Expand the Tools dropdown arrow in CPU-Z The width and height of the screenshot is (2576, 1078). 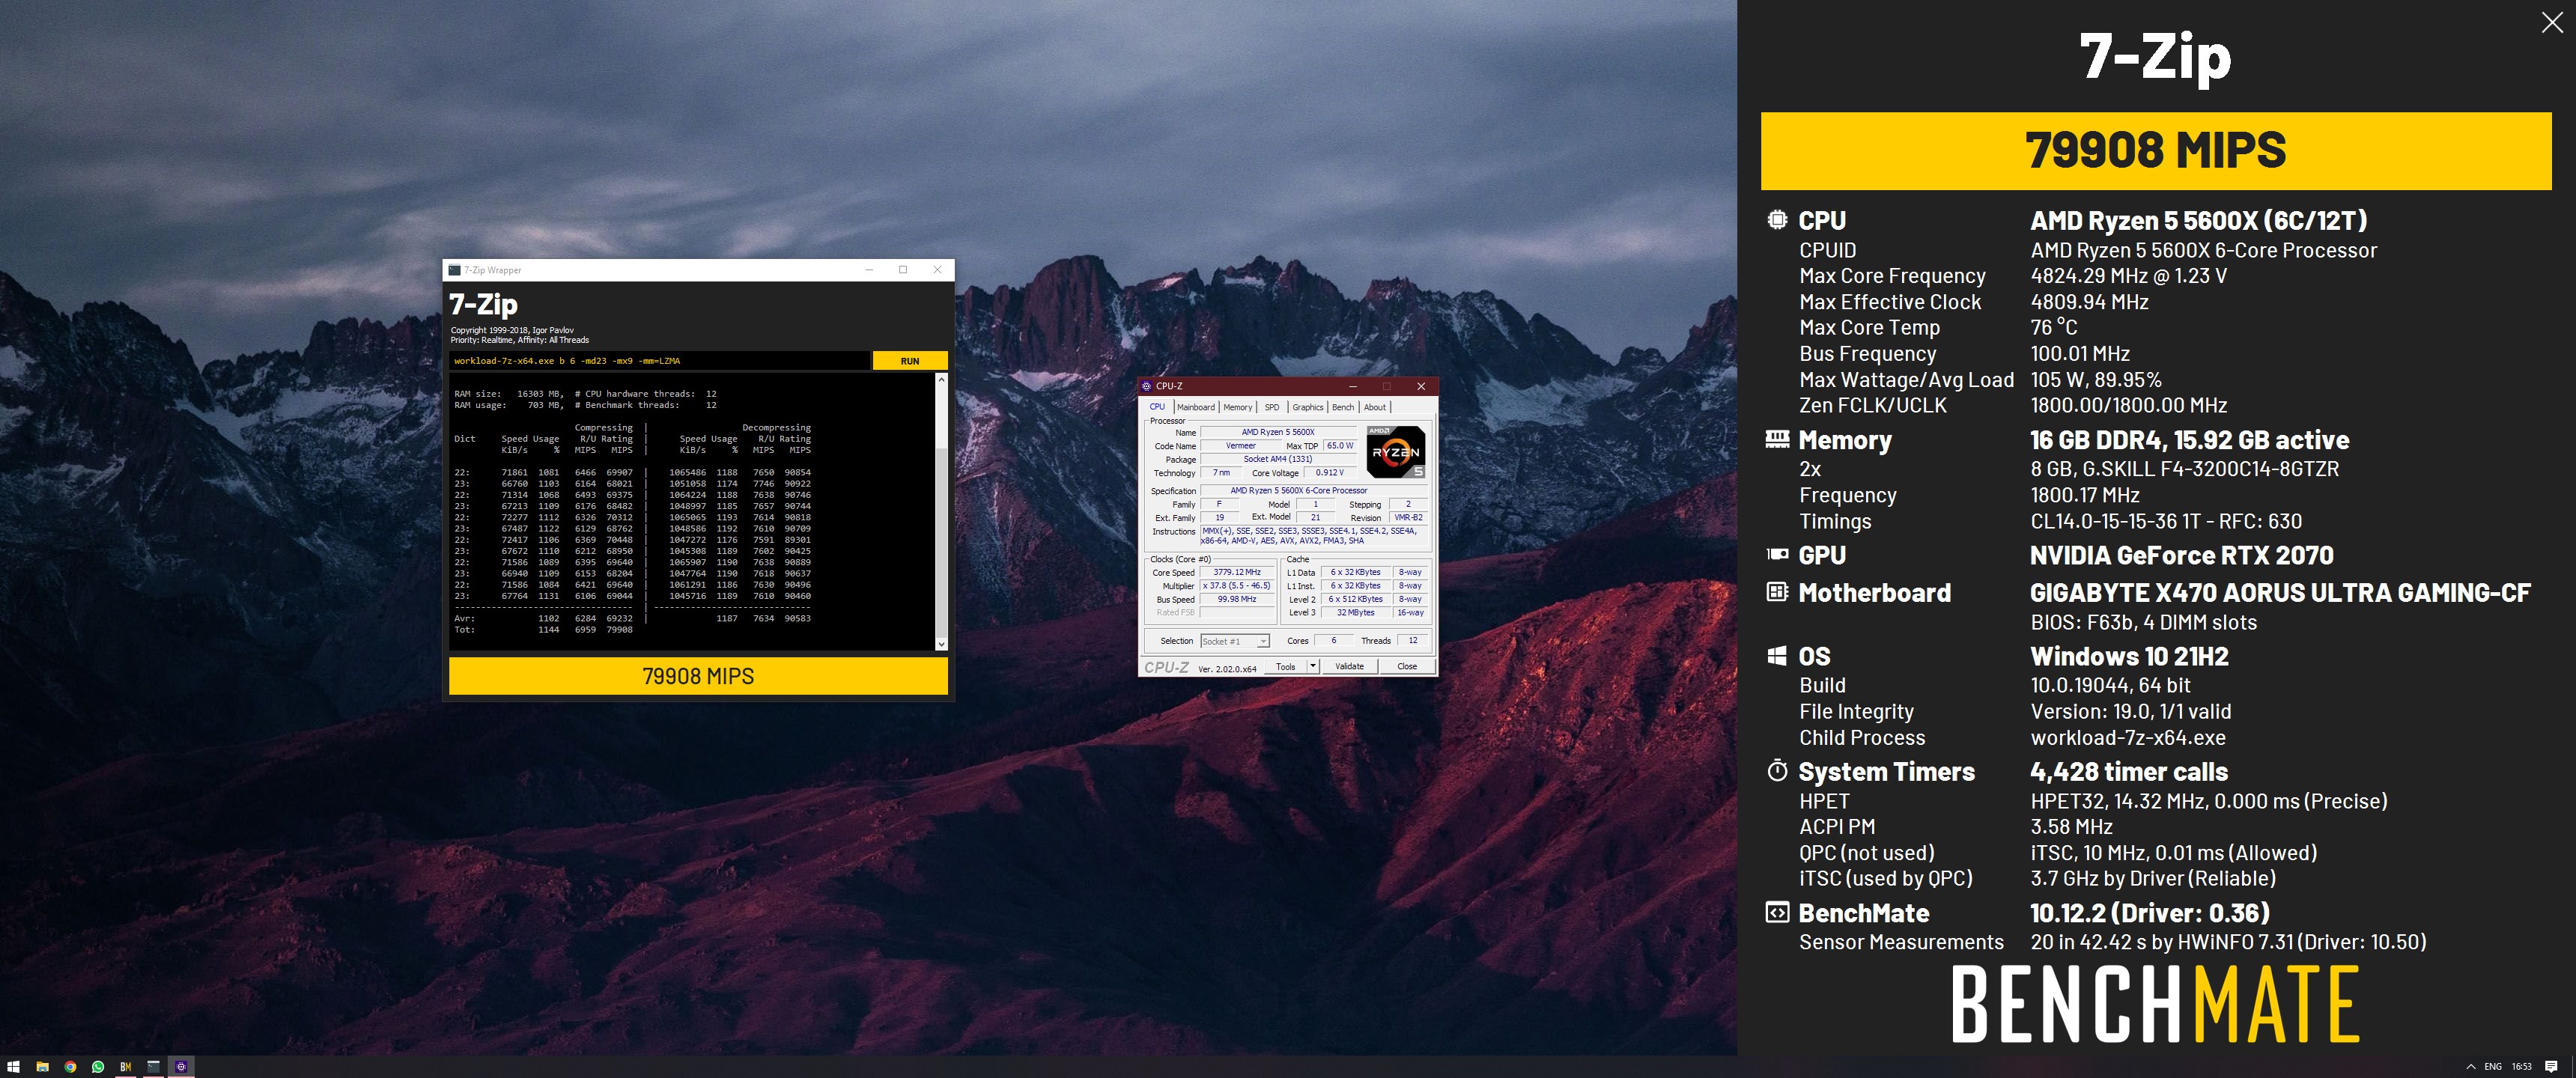[x=1313, y=666]
